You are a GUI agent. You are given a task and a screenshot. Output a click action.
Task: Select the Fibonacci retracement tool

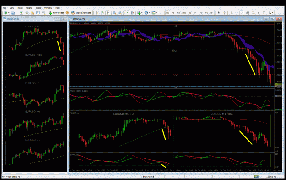(253, 13)
